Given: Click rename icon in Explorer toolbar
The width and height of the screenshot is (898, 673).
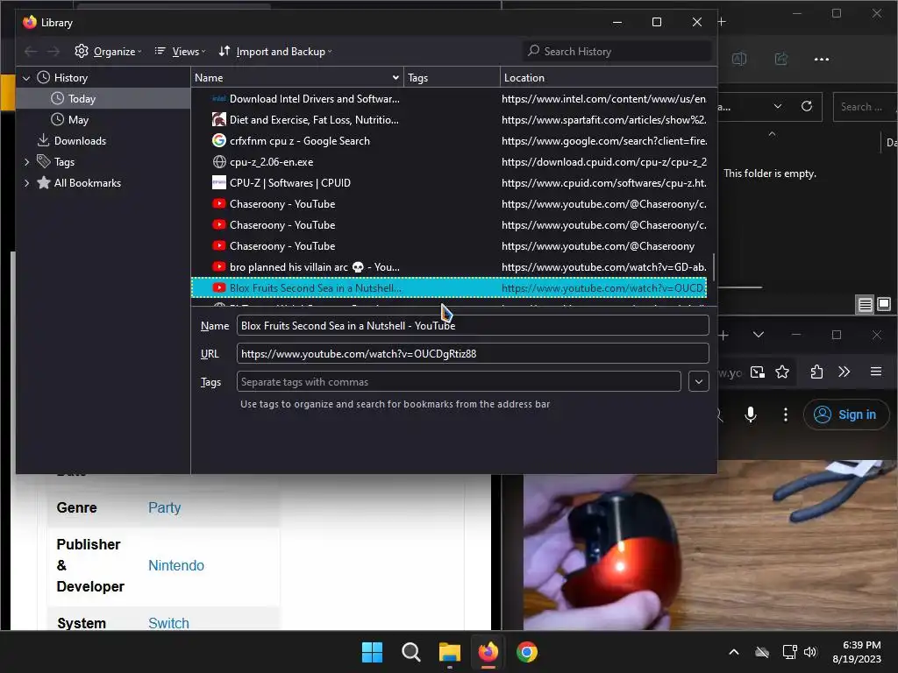Looking at the screenshot, I should click(739, 59).
